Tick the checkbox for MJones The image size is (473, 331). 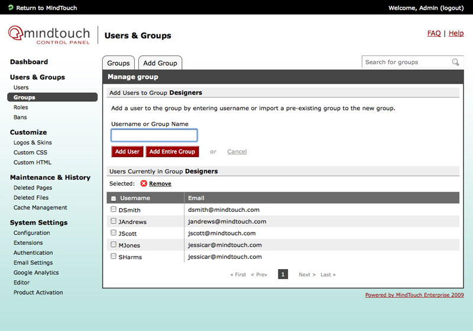tap(114, 244)
